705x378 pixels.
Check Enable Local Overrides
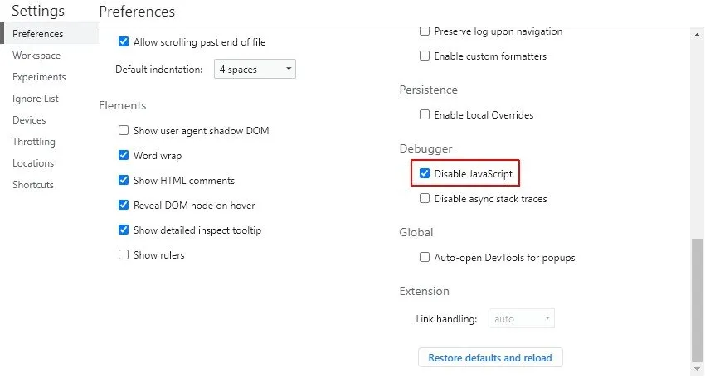425,115
